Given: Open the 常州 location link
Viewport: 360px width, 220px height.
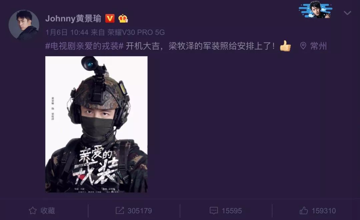Looking at the screenshot, I should 318,46.
